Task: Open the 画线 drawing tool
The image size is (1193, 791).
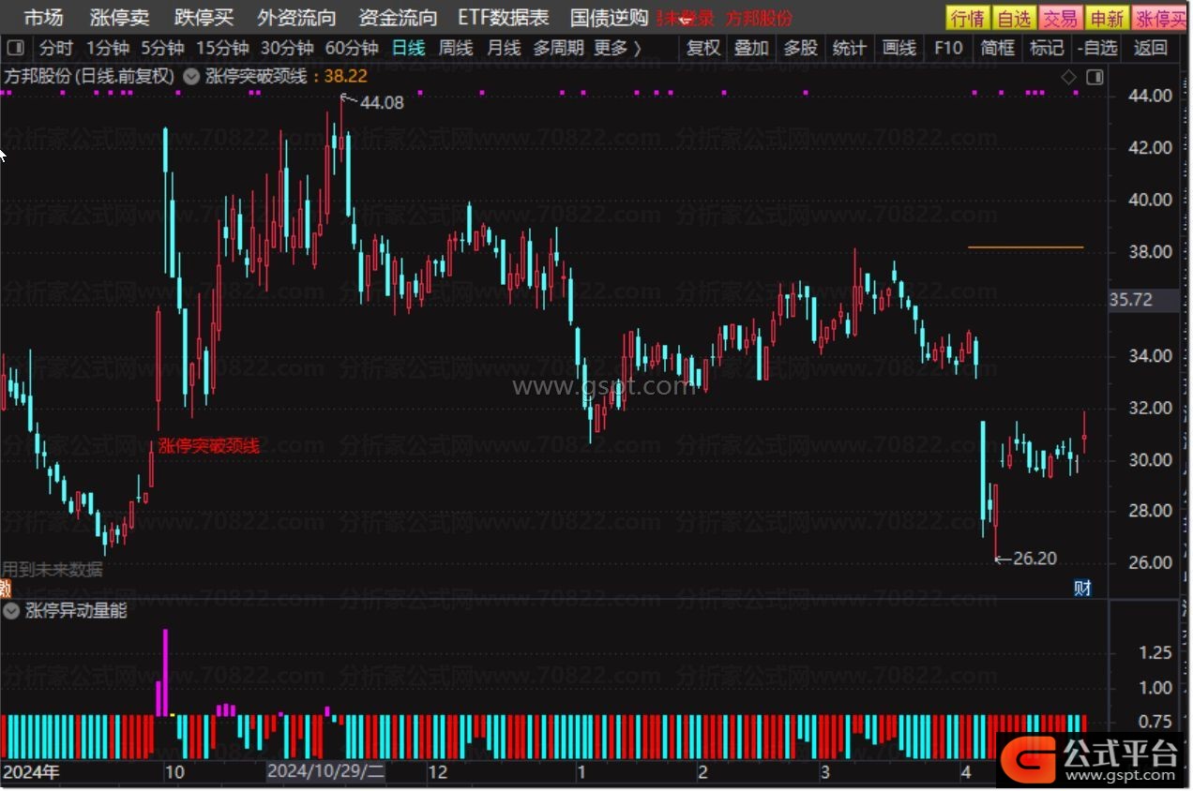Action: tap(899, 48)
